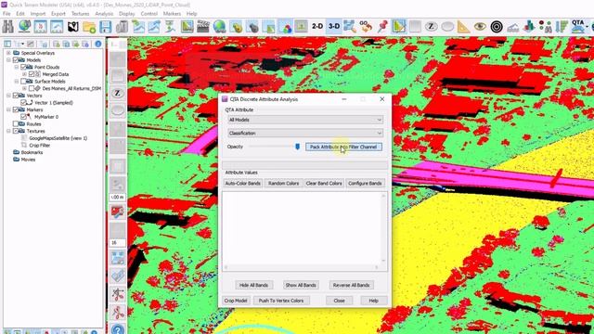This screenshot has height=334, width=594.
Task: Toggle the Models checkbox
Action: click(16, 59)
